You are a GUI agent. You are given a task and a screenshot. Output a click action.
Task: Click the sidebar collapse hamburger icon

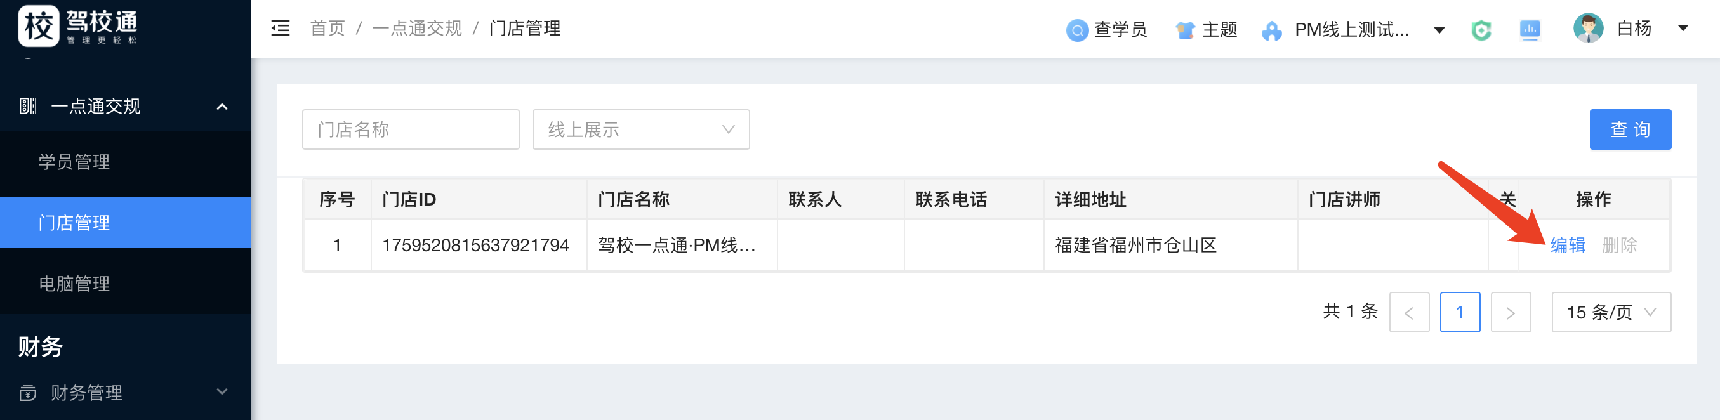(281, 29)
